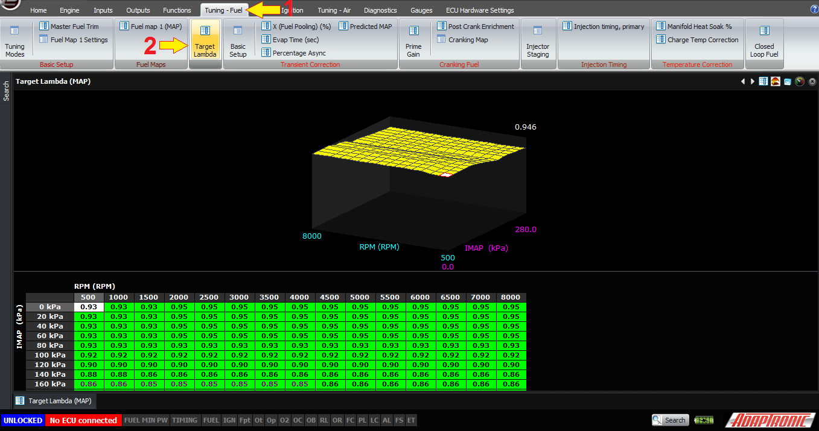819x431 pixels.
Task: Click the O2 status flag
Action: (x=285, y=420)
